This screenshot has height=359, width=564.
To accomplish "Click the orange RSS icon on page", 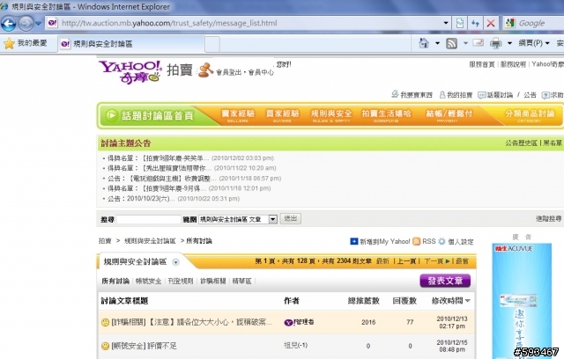I will pos(416,241).
